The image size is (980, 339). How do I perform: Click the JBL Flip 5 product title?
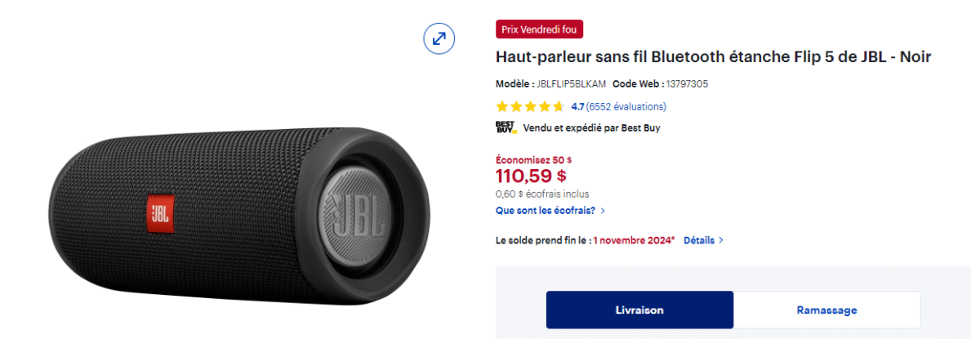coord(713,57)
